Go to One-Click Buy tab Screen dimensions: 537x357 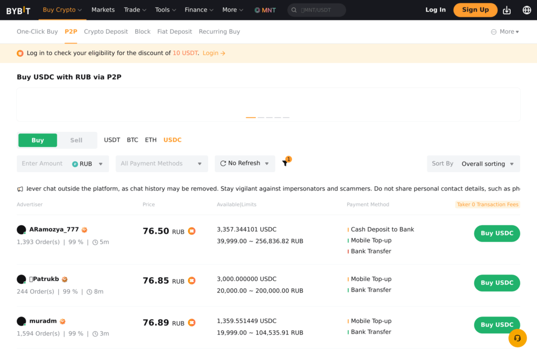(37, 31)
